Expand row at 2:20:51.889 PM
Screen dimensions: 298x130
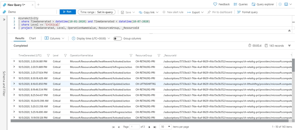pyautogui.click(x=14, y=67)
